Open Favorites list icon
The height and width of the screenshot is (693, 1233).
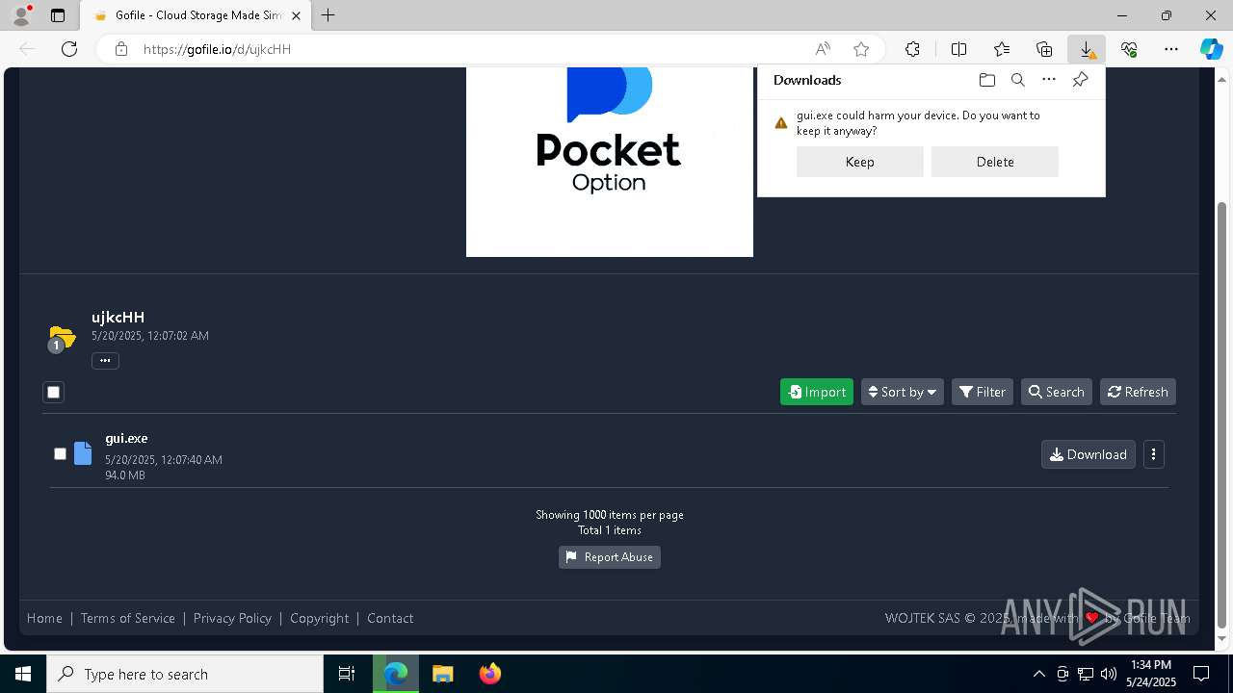pyautogui.click(x=1002, y=49)
